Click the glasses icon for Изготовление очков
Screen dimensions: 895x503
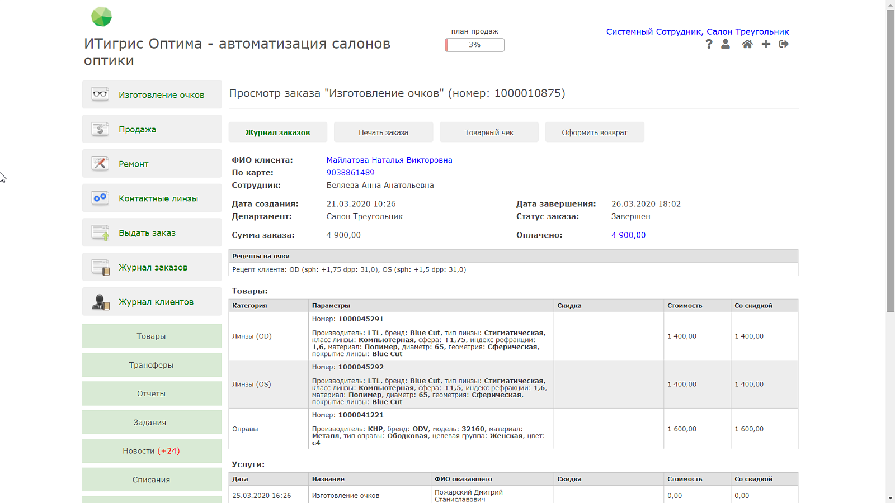click(x=100, y=94)
